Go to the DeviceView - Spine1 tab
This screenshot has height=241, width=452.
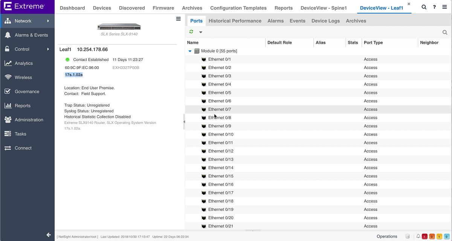pos(323,8)
